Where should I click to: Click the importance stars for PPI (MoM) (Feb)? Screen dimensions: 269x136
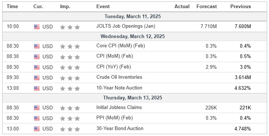click(70, 119)
